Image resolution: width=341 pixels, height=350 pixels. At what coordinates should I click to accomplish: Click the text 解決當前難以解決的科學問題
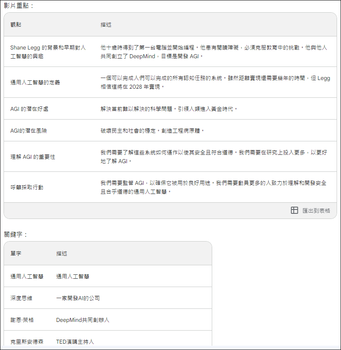pos(136,109)
